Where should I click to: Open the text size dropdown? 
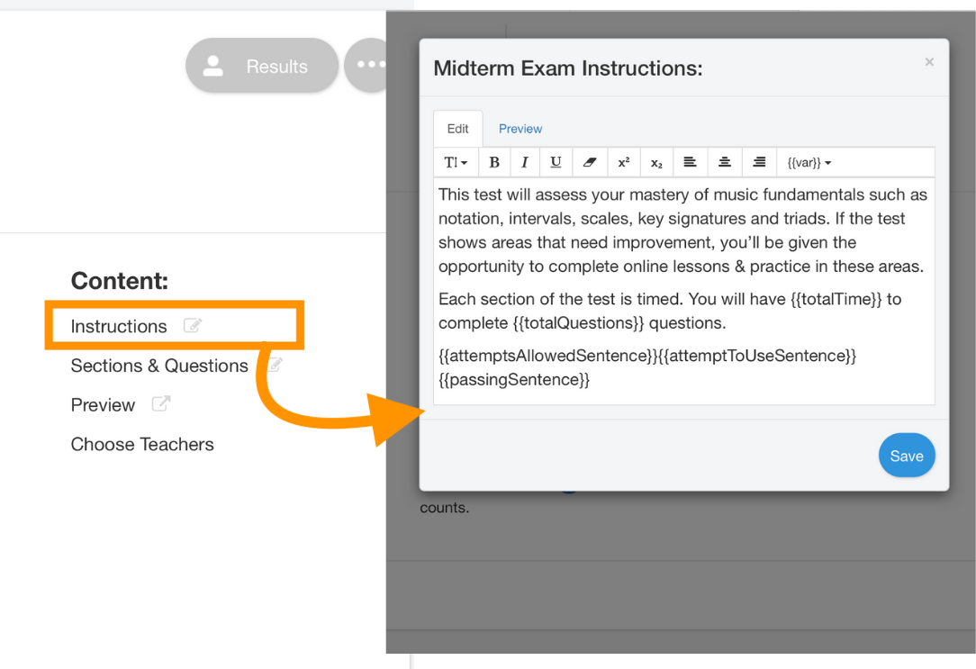tap(456, 162)
